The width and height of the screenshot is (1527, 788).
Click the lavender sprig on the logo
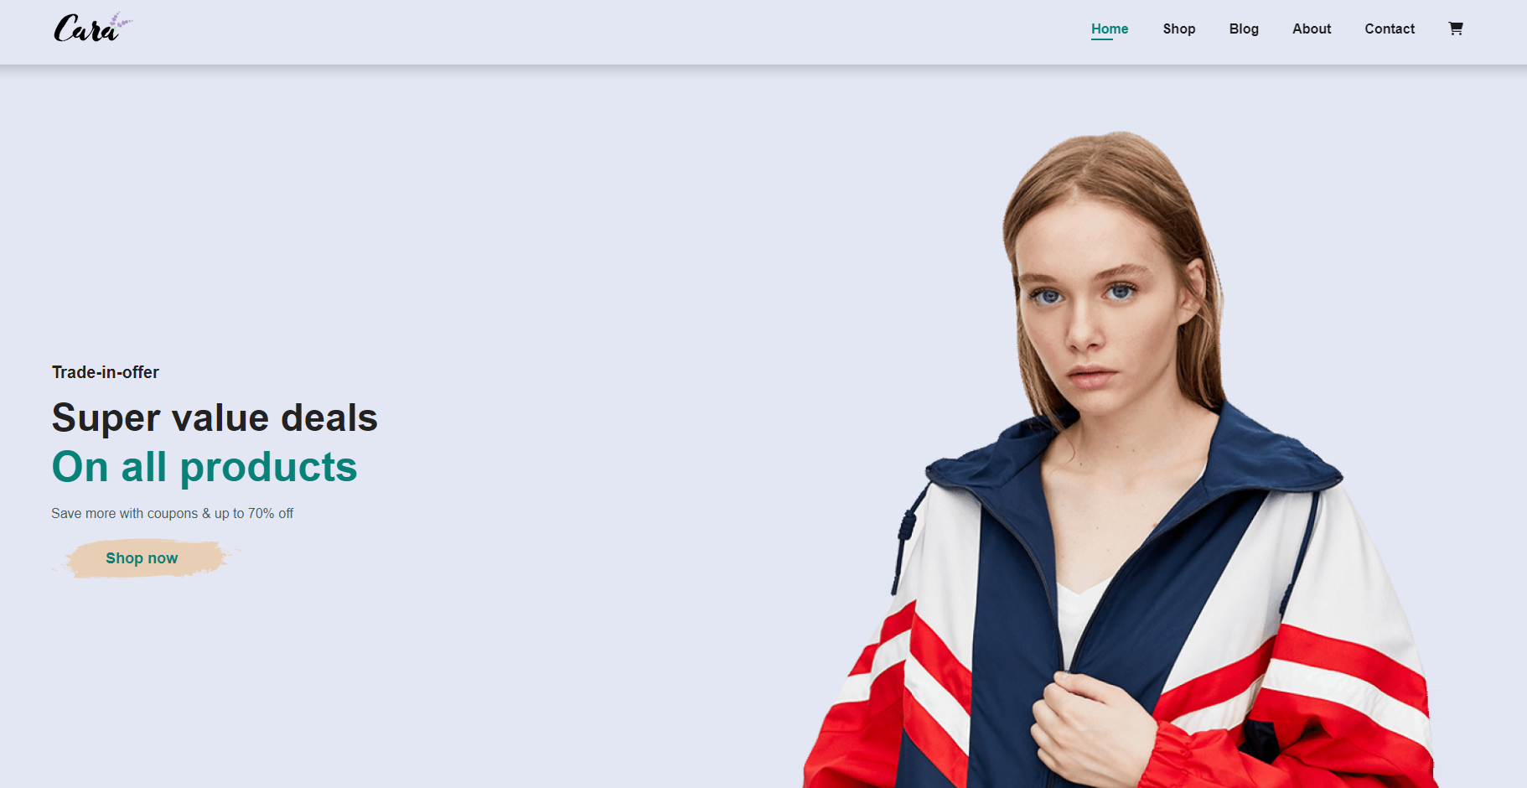[x=120, y=20]
